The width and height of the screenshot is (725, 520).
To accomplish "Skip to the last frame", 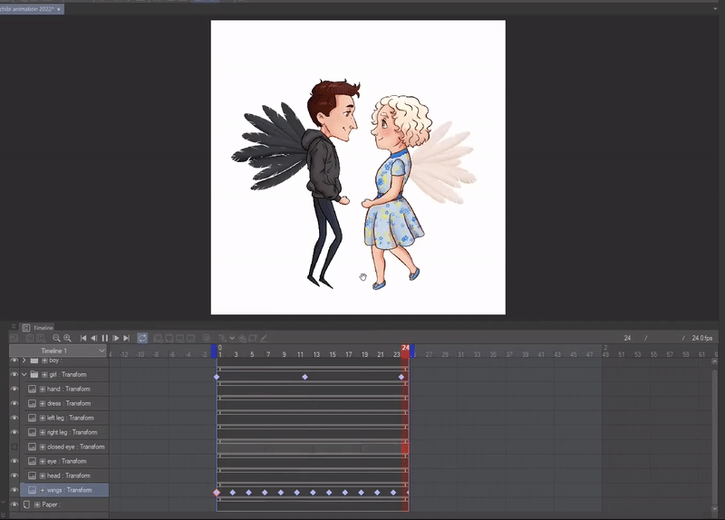I will pyautogui.click(x=127, y=338).
